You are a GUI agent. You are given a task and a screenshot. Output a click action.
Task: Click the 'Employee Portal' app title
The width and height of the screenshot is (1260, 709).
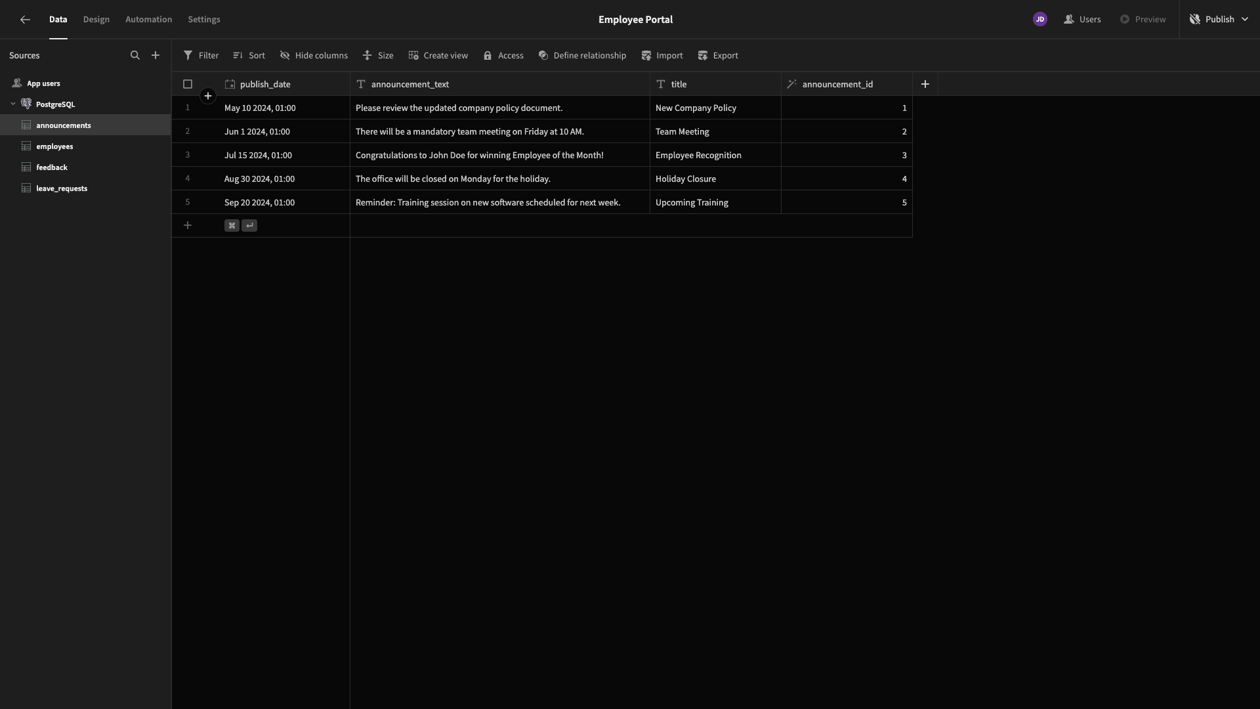tap(635, 20)
